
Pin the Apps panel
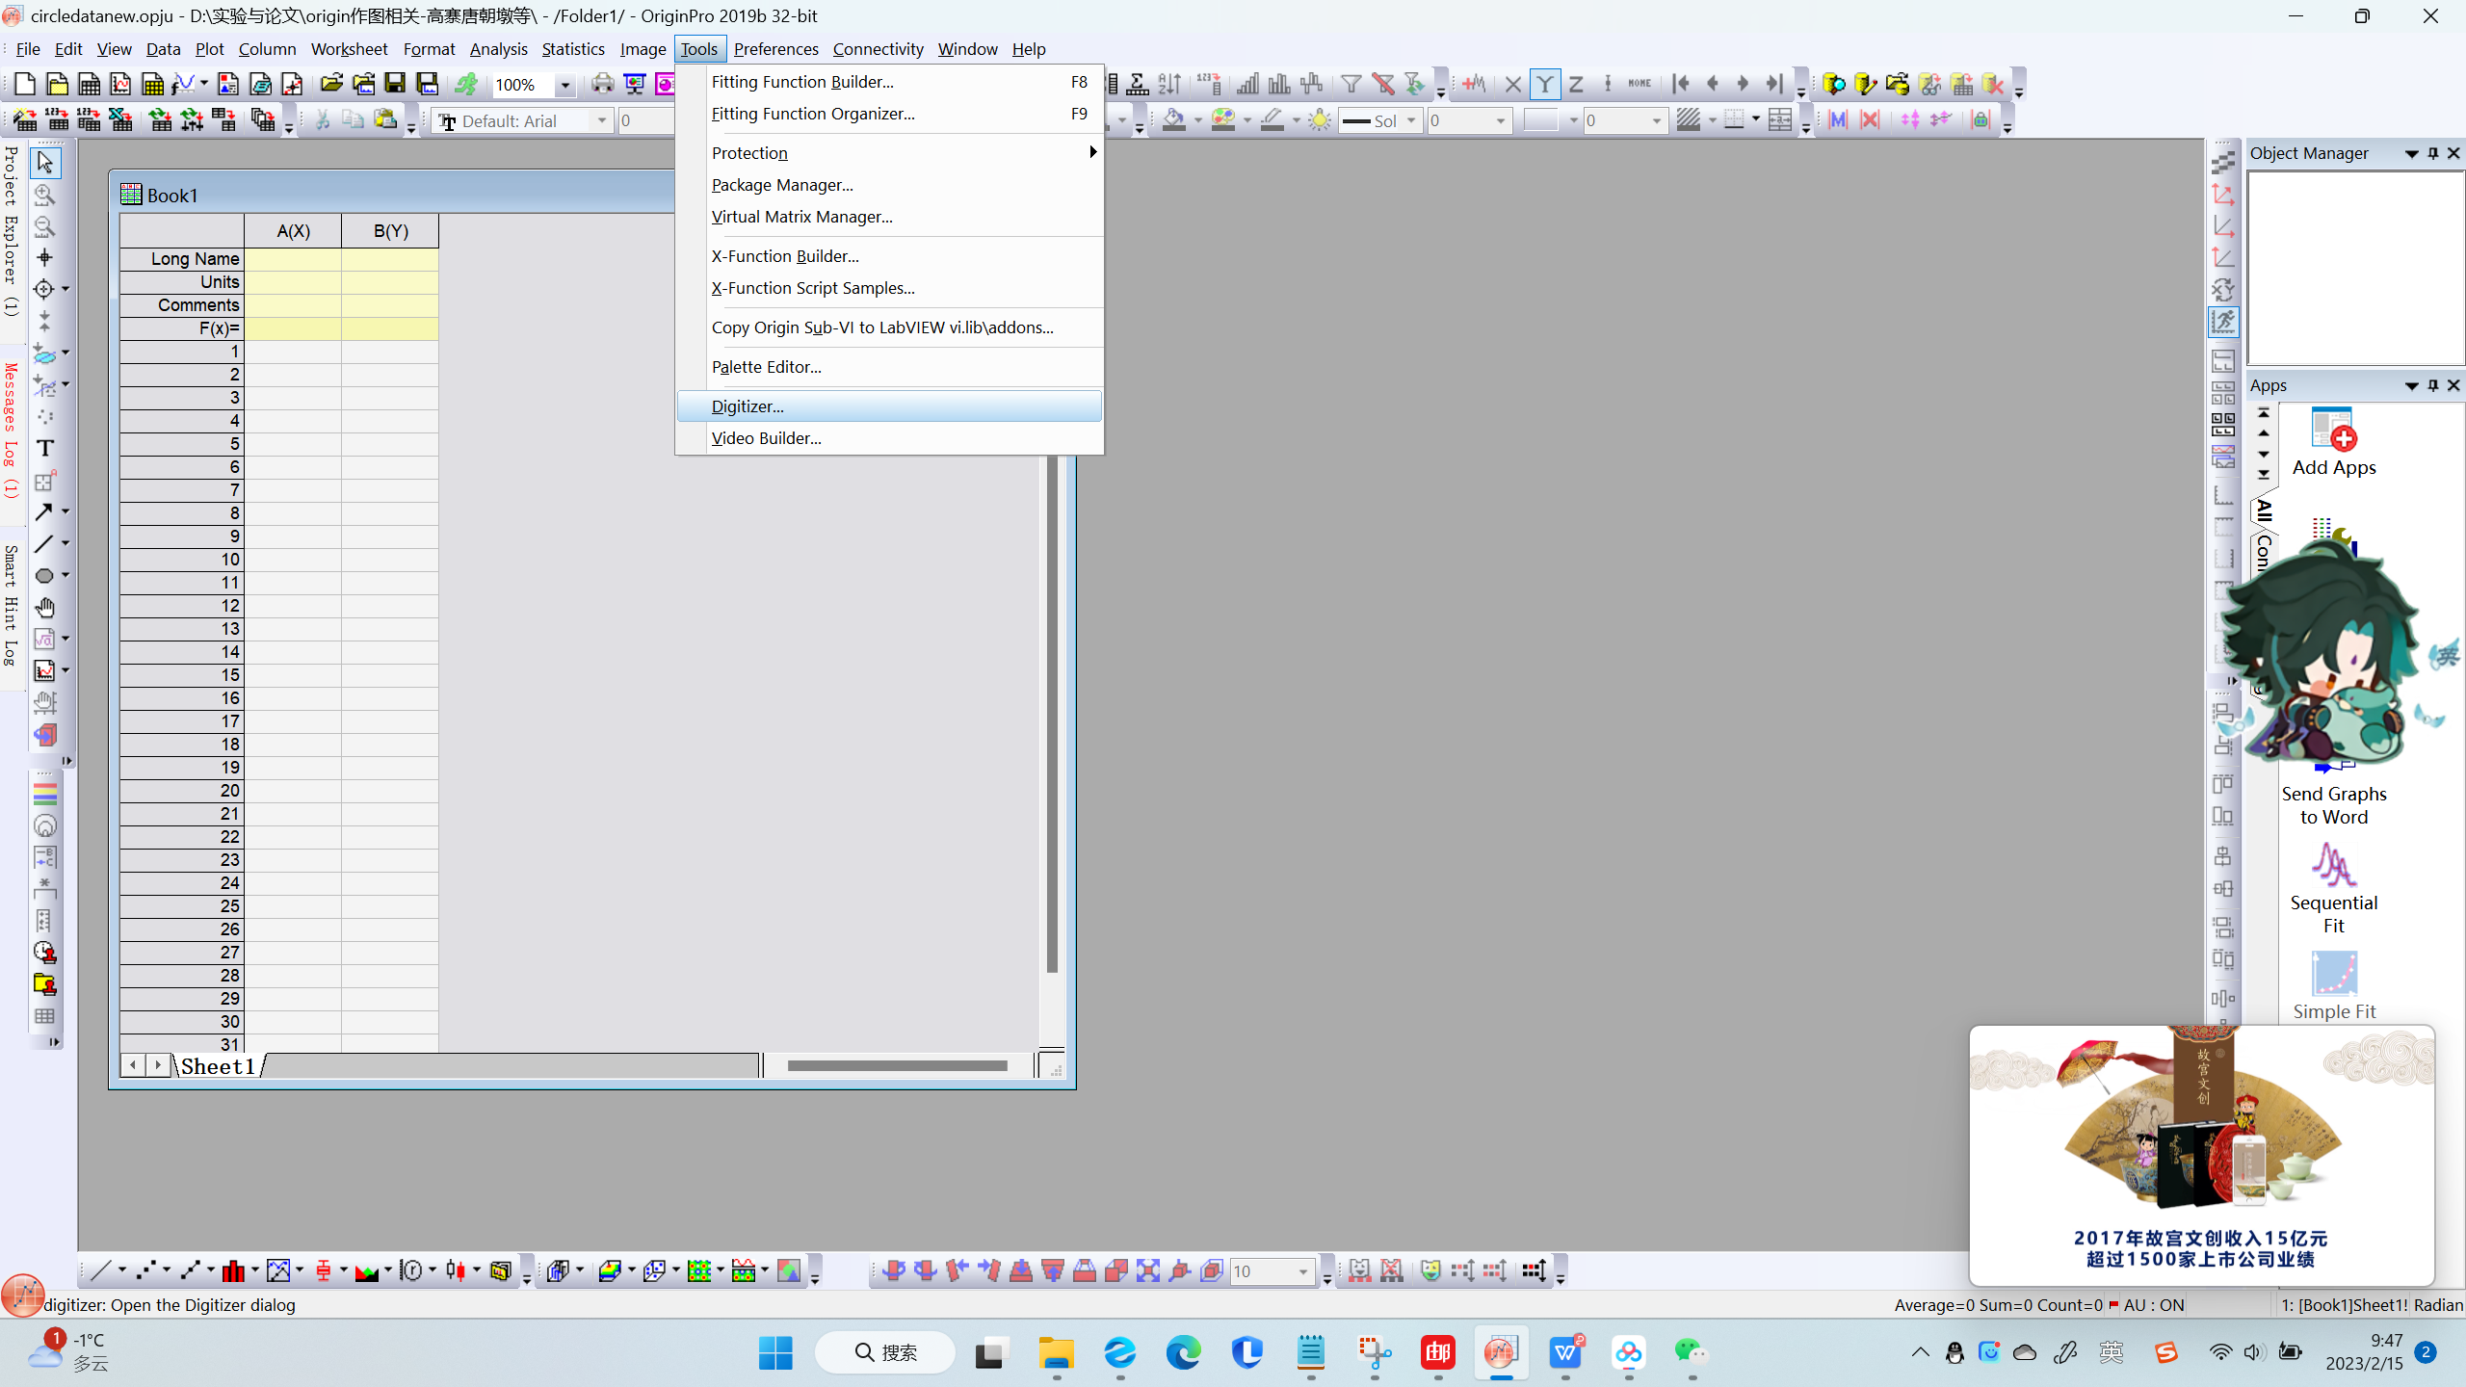pyautogui.click(x=2432, y=385)
